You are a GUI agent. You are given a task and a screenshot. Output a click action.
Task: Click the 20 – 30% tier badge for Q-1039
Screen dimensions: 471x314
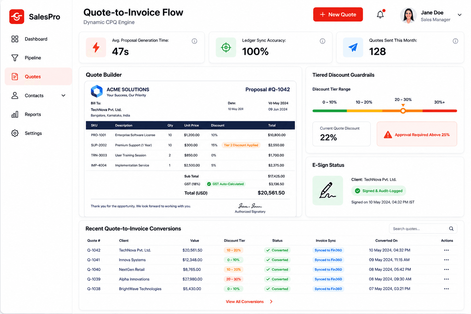pos(234,279)
